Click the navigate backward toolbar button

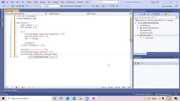coord(4,6)
